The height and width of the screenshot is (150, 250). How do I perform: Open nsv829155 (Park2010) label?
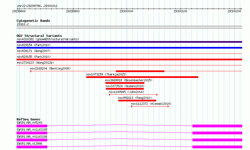click(34, 57)
